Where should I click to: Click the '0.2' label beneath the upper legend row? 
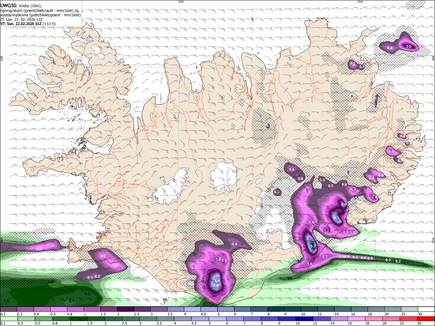[3, 314]
